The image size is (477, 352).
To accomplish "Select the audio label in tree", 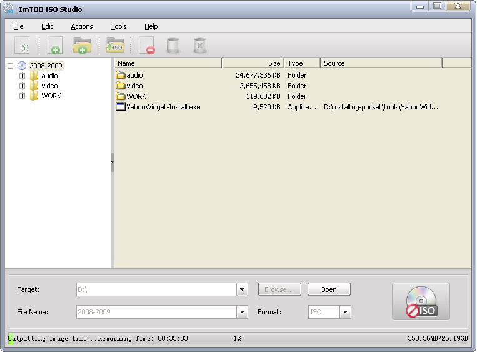I will [49, 76].
